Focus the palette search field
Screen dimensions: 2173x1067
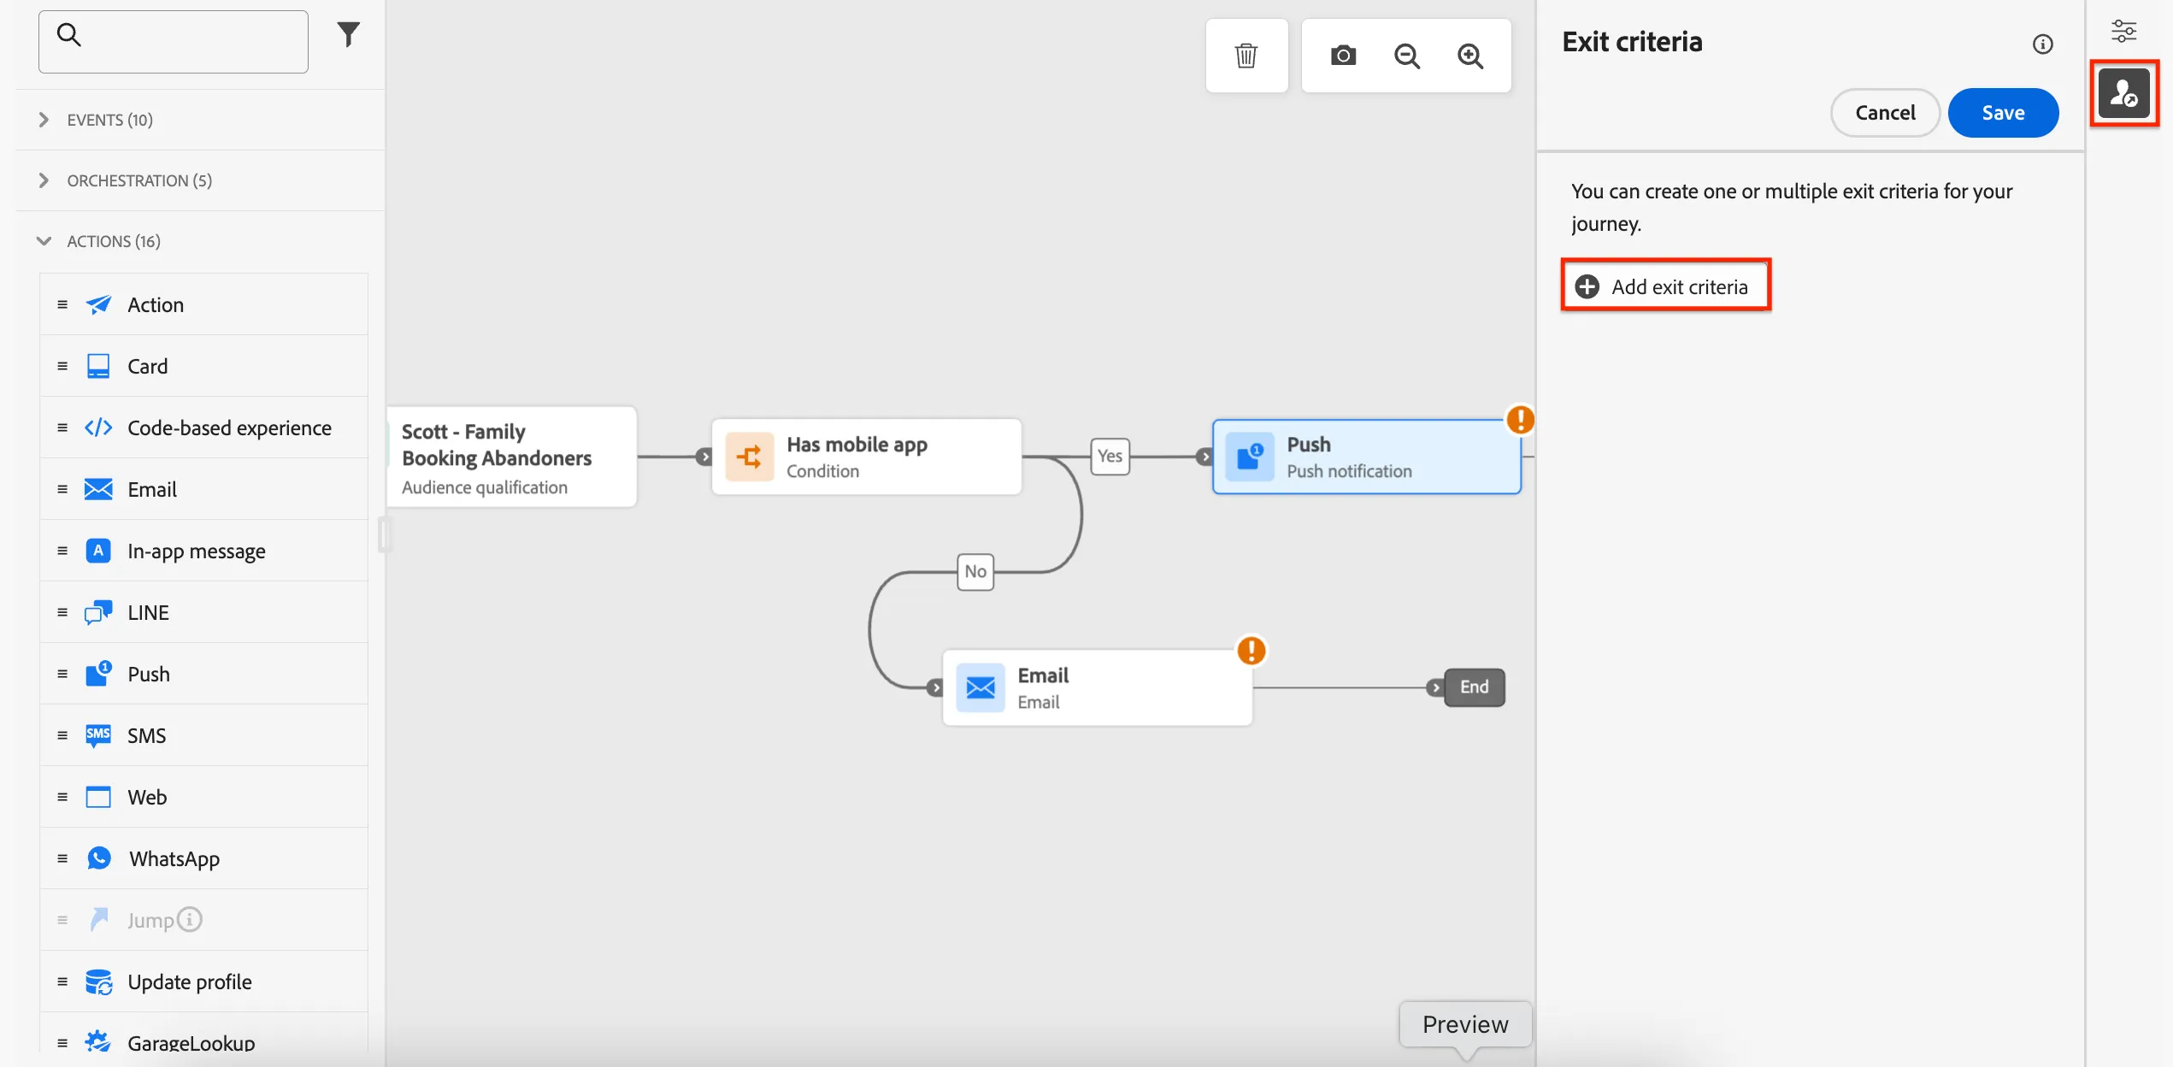174,41
